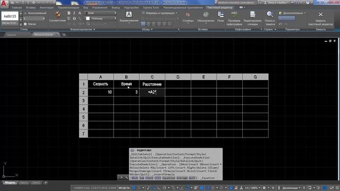Open the Arial font dropdown
The image size is (340, 191).
[x=100, y=13]
